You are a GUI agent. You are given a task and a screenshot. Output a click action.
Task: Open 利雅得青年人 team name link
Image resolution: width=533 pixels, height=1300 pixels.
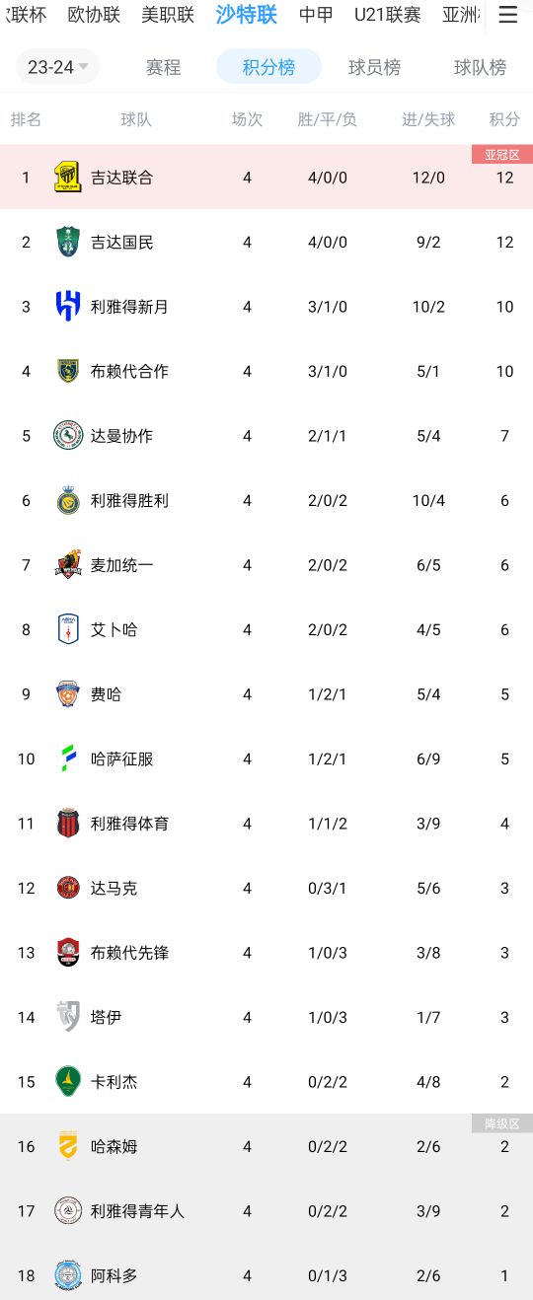coord(137,1211)
